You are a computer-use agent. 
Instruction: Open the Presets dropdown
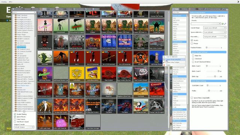pos(206,24)
